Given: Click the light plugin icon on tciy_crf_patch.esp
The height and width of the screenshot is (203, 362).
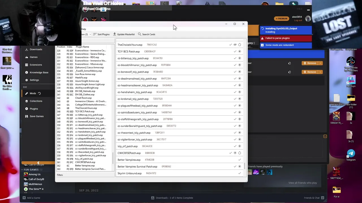Looking at the screenshot, I should click(x=240, y=146).
